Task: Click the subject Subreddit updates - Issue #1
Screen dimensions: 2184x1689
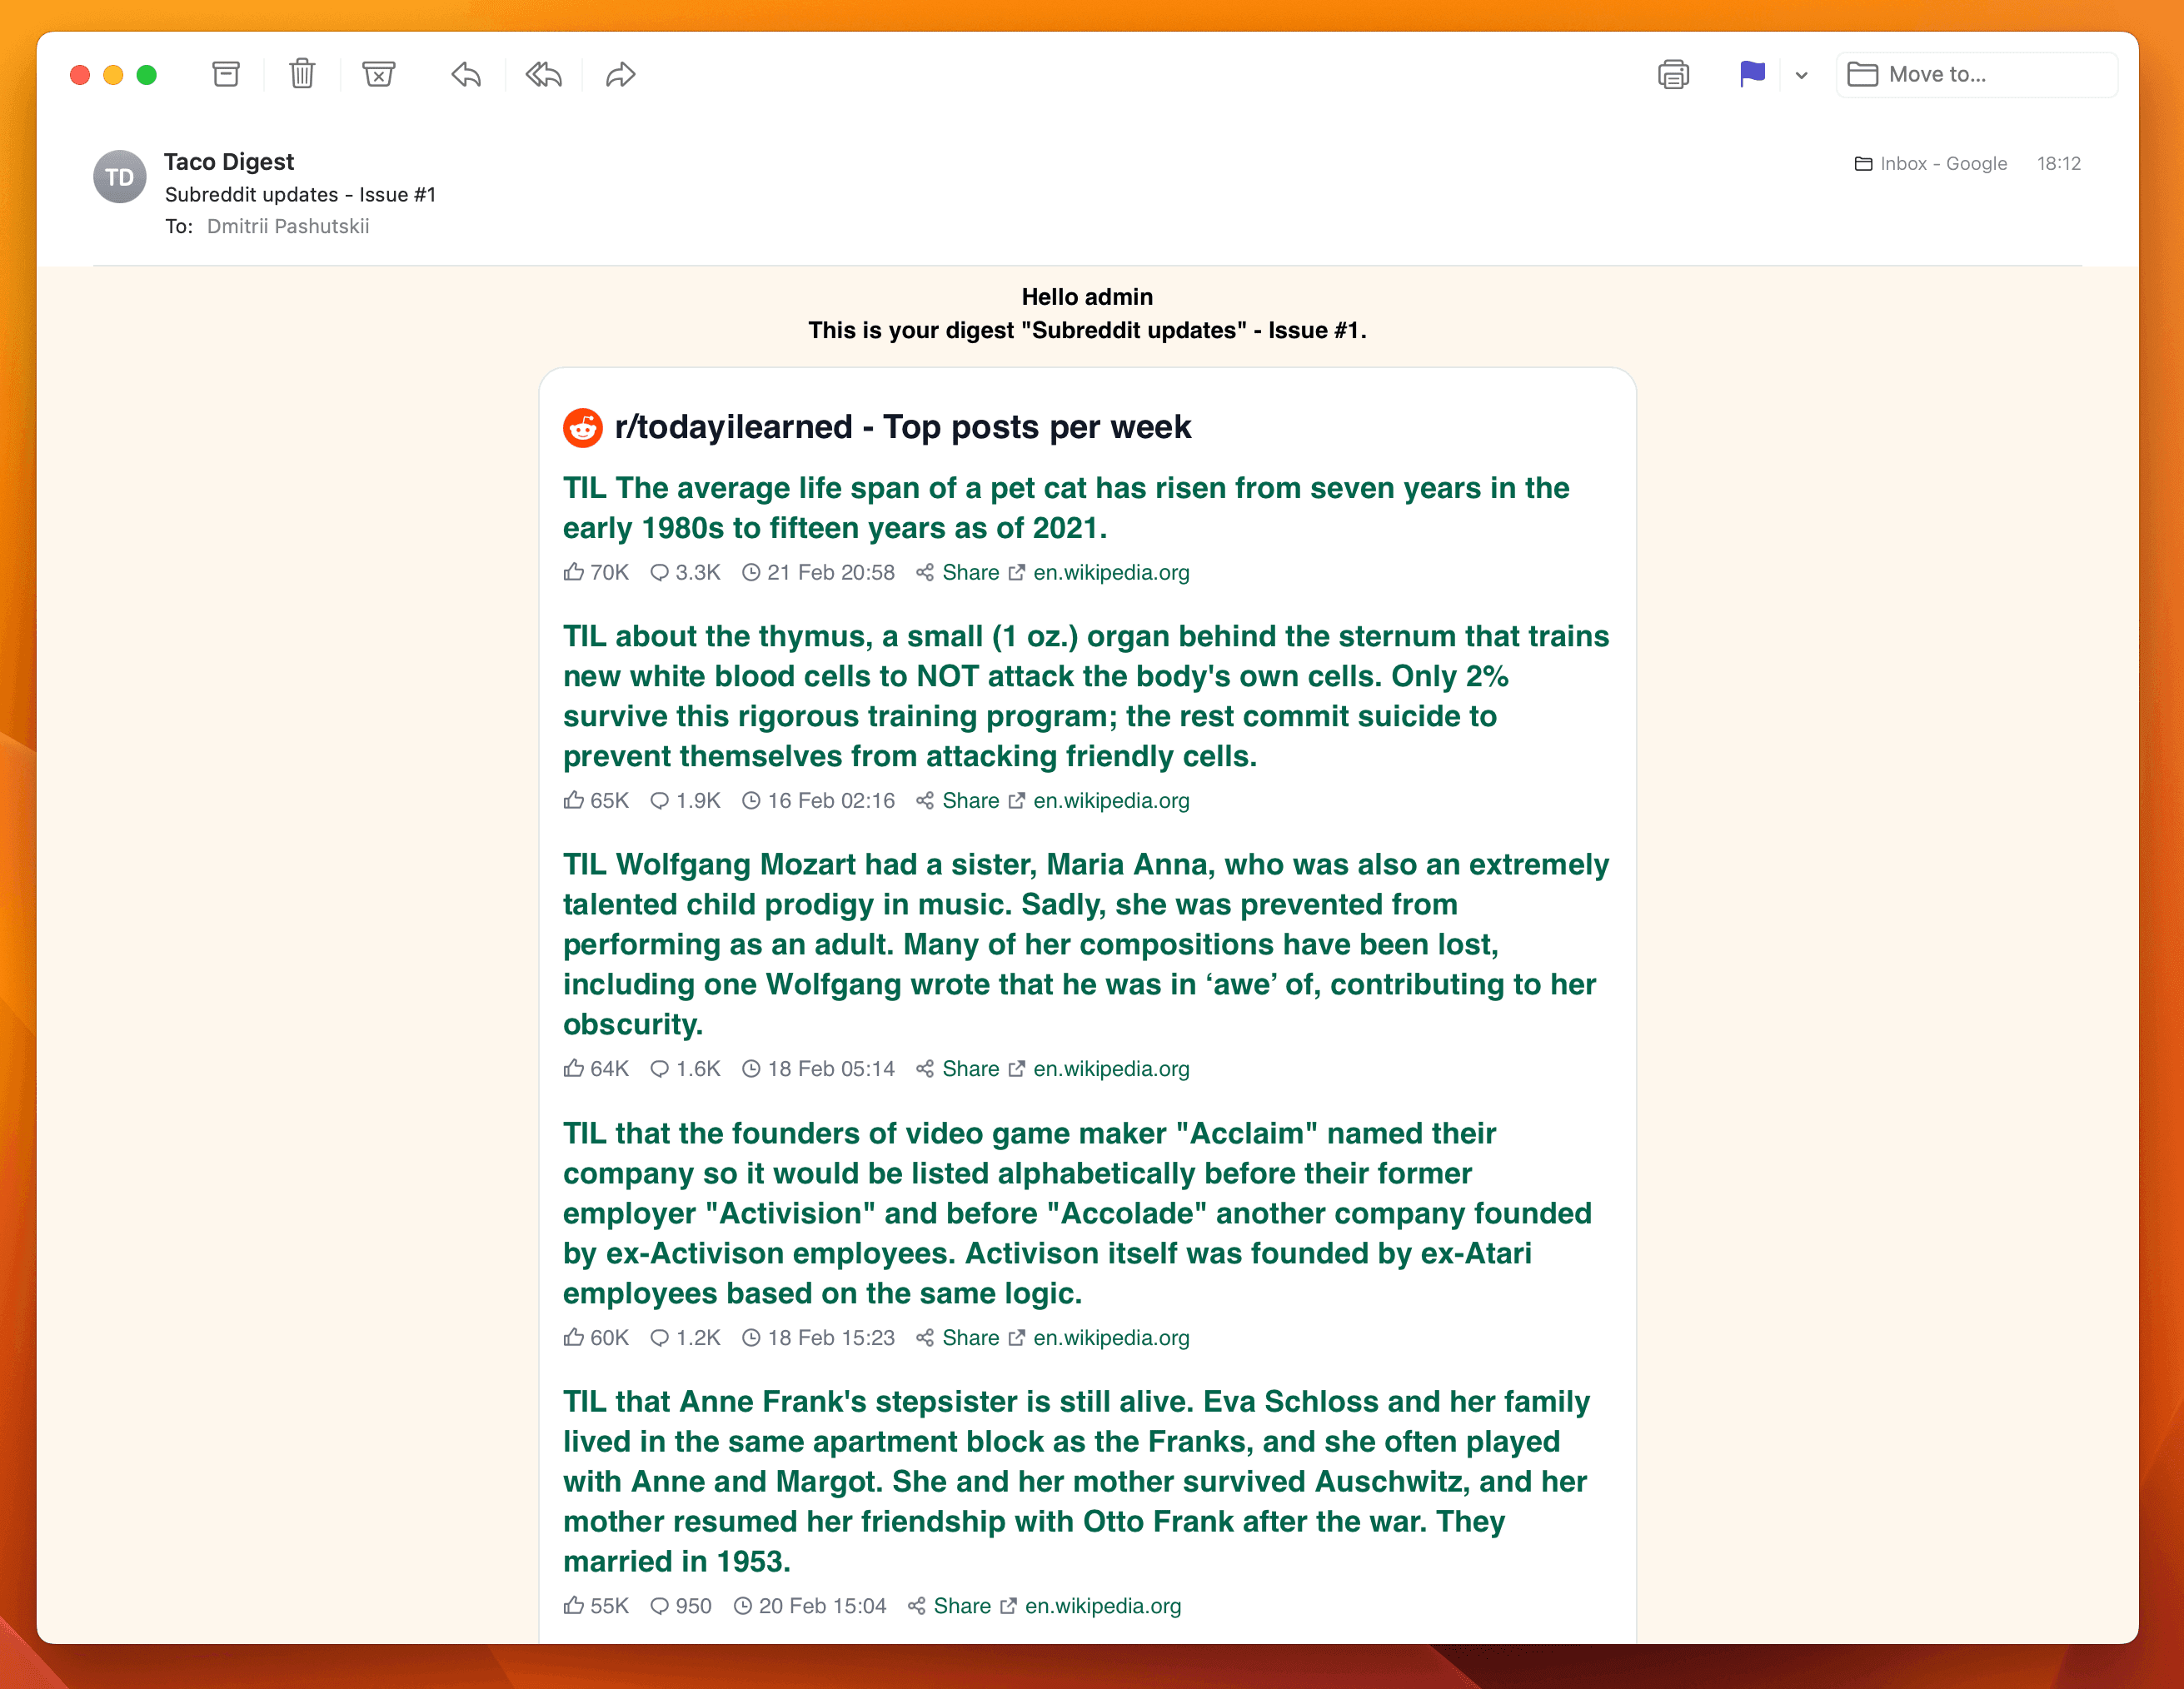Action: (x=300, y=194)
